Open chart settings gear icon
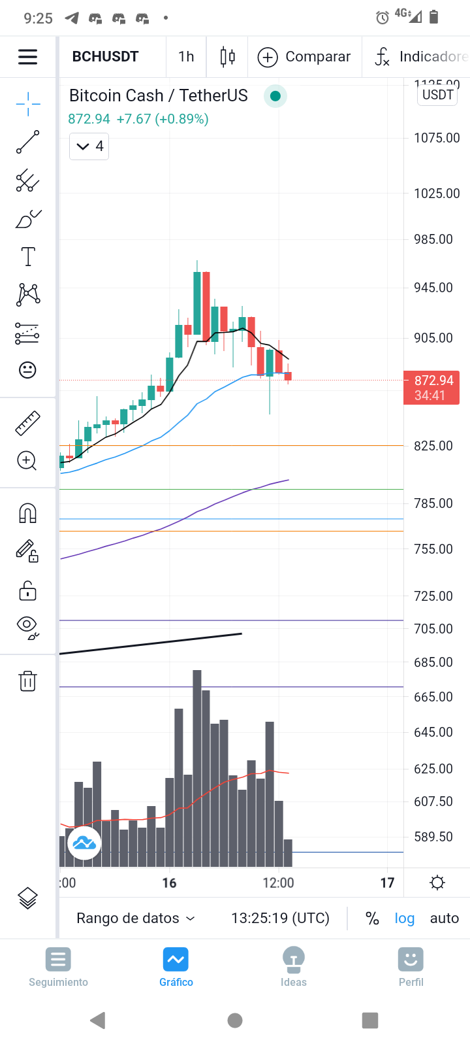Screen dimensions: 470x1046 (x=437, y=883)
